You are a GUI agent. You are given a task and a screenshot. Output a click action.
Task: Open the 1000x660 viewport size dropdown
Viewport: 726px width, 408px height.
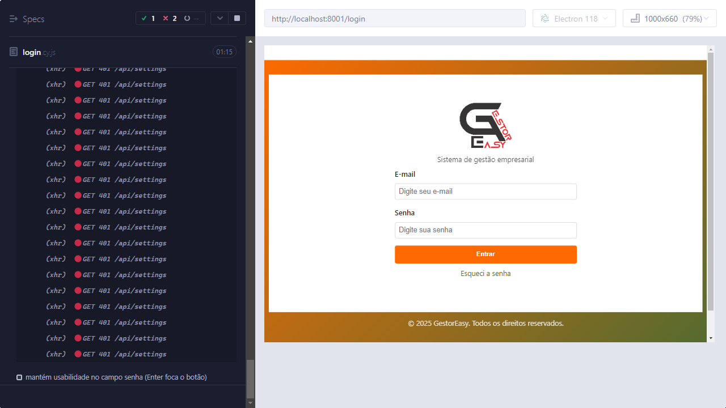tap(670, 19)
